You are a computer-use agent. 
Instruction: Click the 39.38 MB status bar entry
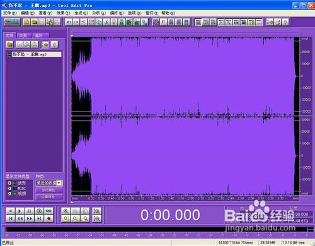point(268,243)
